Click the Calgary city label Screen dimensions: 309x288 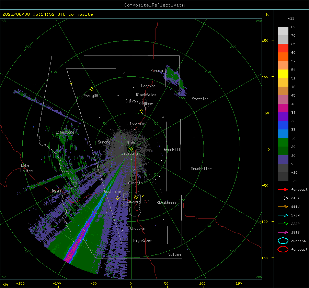pos(134,201)
